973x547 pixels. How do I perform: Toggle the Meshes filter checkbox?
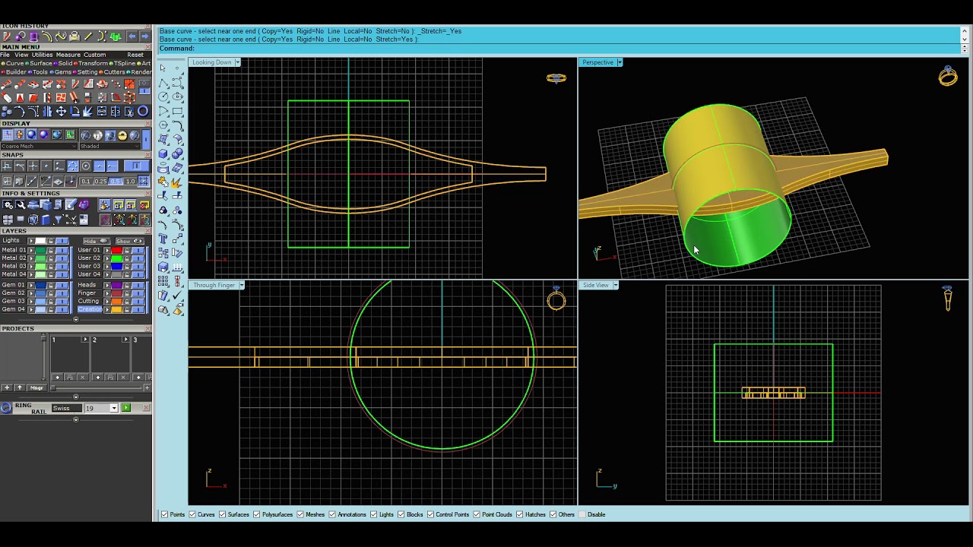pos(300,514)
